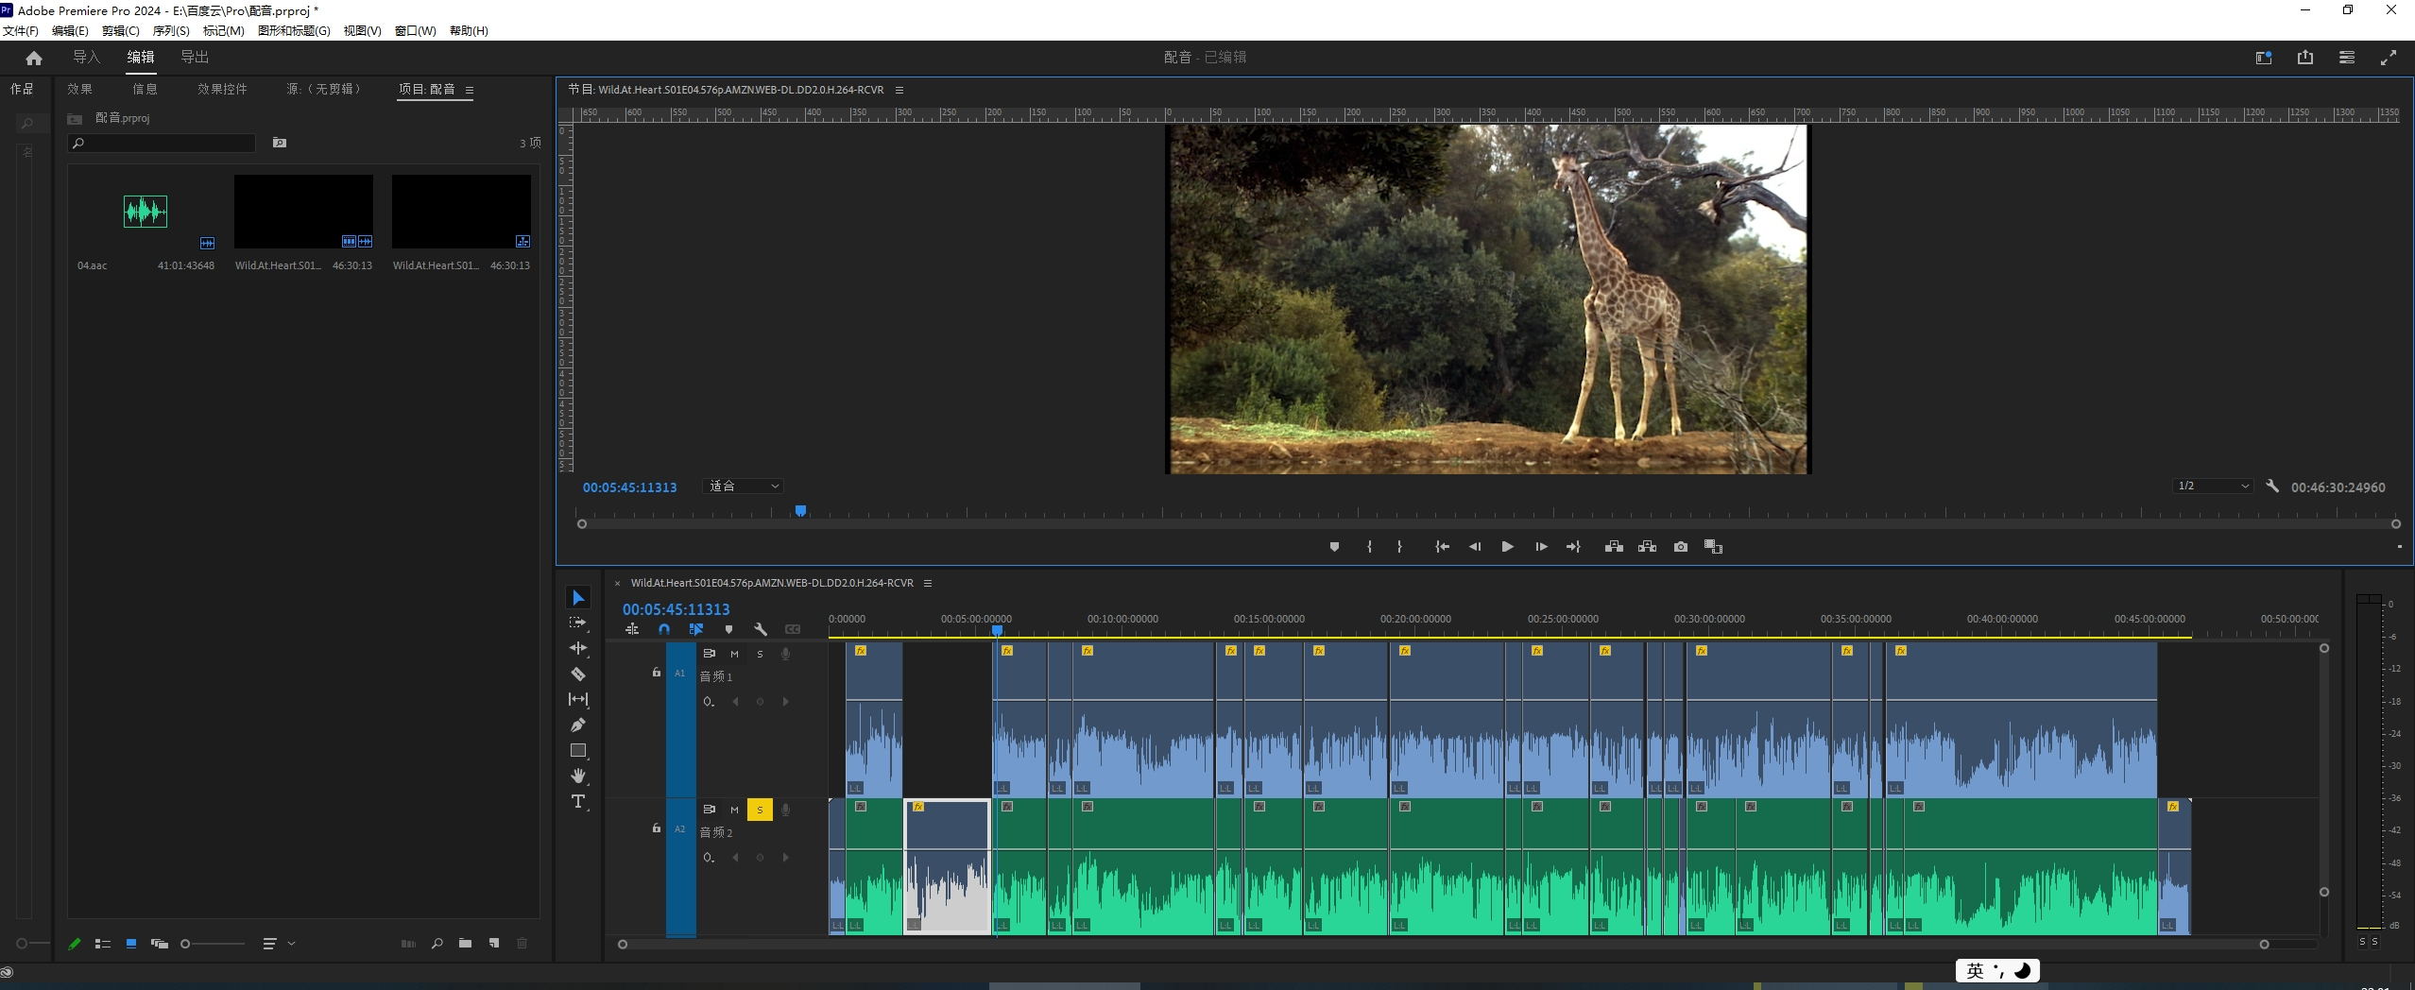Select the Type tool
2415x990 pixels.
click(x=578, y=802)
